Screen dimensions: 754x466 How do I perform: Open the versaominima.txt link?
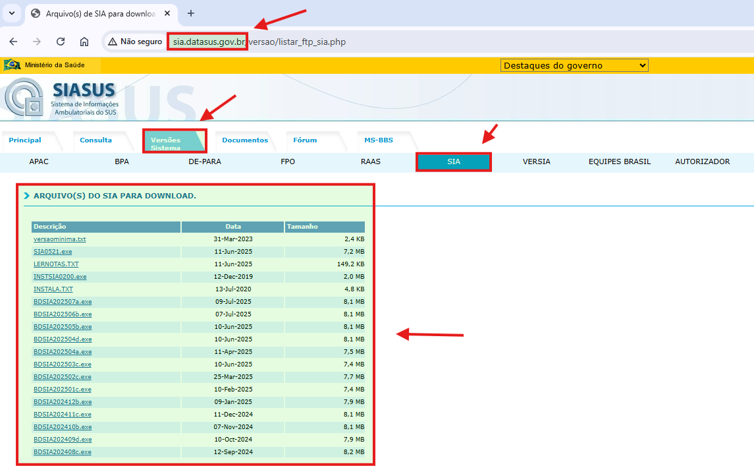59,239
